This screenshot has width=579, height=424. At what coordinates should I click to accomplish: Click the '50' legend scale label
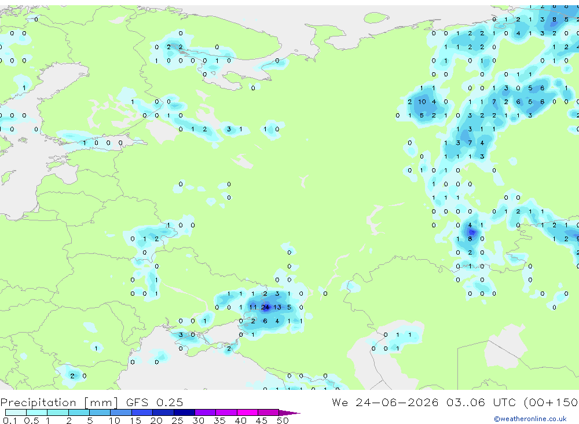[283, 421]
